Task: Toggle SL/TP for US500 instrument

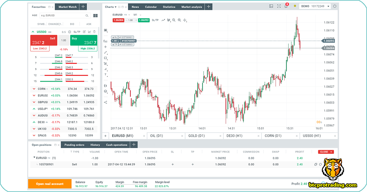Action: pyautogui.click(x=77, y=32)
